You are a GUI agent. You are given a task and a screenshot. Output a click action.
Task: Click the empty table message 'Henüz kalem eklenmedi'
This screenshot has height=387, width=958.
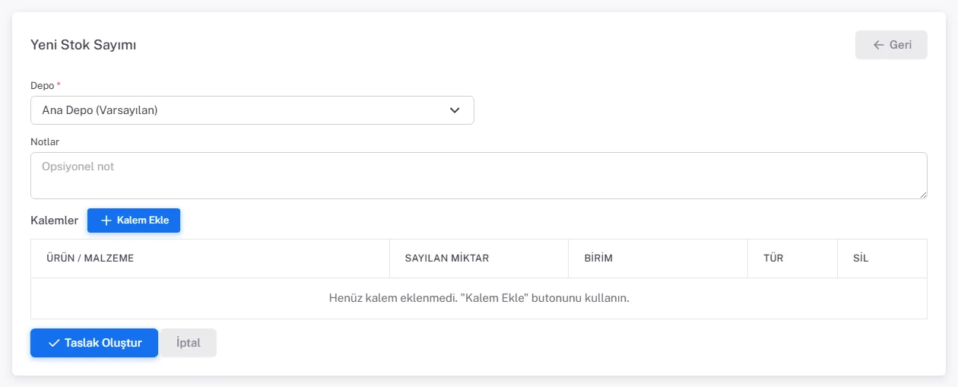(x=479, y=298)
